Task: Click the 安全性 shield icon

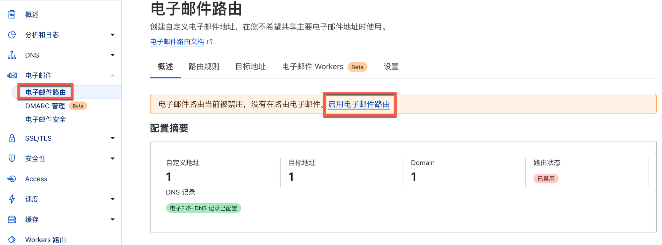Action: tap(12, 159)
